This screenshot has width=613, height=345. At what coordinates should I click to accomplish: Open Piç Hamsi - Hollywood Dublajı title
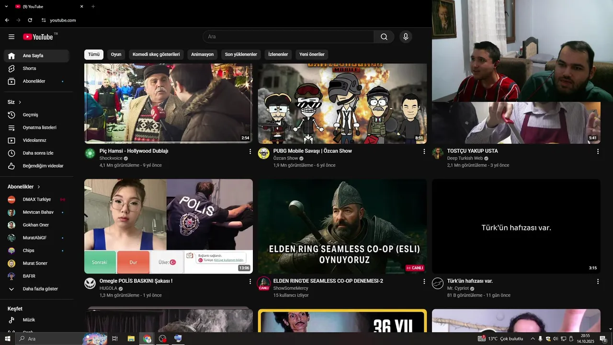coord(134,151)
